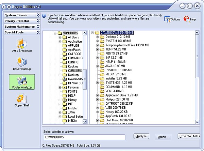
Task: Select DRWATSON folder in left tree
Action: point(75,83)
